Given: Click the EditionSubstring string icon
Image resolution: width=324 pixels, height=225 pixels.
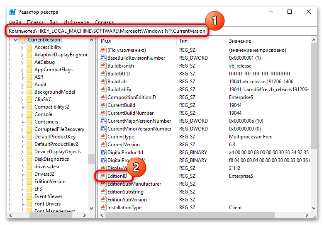Looking at the screenshot, I should click(103, 191).
